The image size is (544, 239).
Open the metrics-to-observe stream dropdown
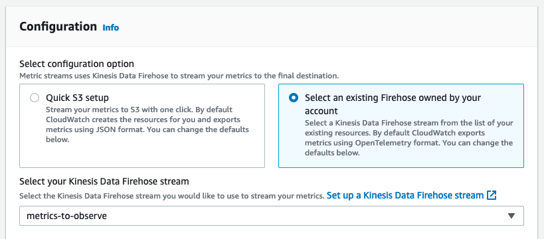(x=271, y=216)
